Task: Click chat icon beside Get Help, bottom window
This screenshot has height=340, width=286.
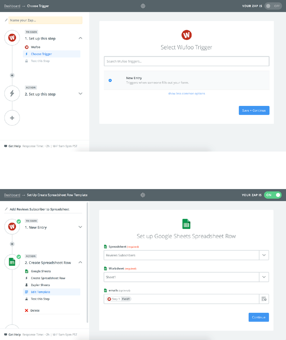Action: click(5, 335)
